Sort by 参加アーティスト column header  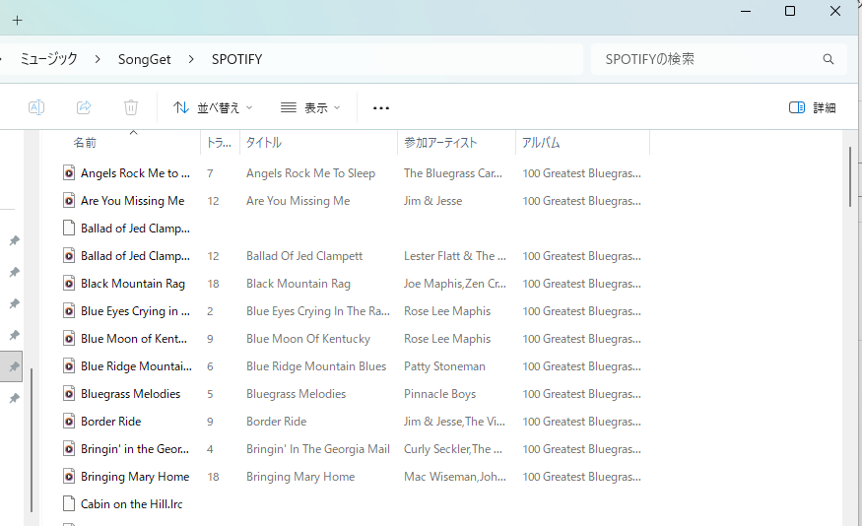[440, 143]
